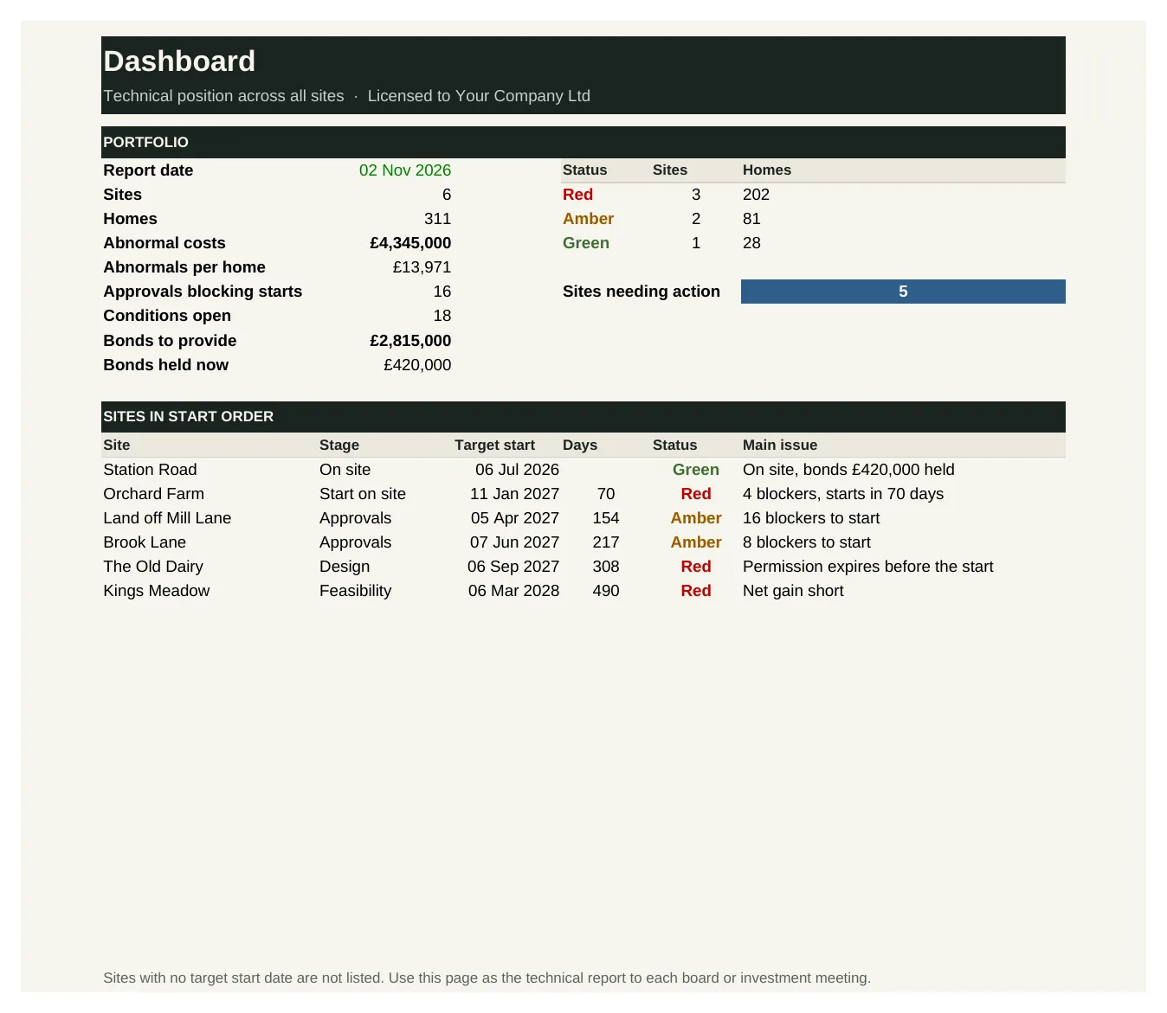Click The Old Dairy's target start 06 Sep 2027
This screenshot has height=1013, width=1167.
pos(513,567)
